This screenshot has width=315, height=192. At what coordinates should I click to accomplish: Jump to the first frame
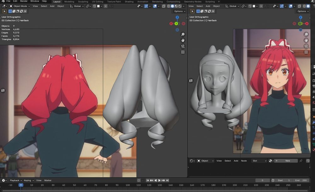pyautogui.click(x=148, y=180)
